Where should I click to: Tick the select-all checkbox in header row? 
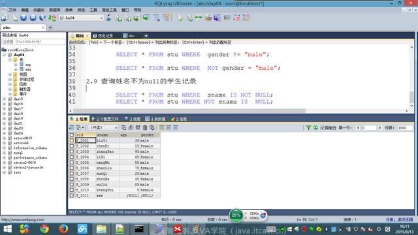72,135
